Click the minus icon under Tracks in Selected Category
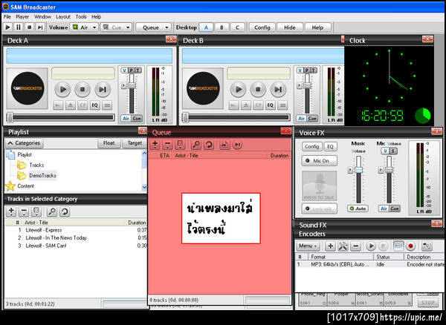This screenshot has width=446, height=325. click(24, 211)
